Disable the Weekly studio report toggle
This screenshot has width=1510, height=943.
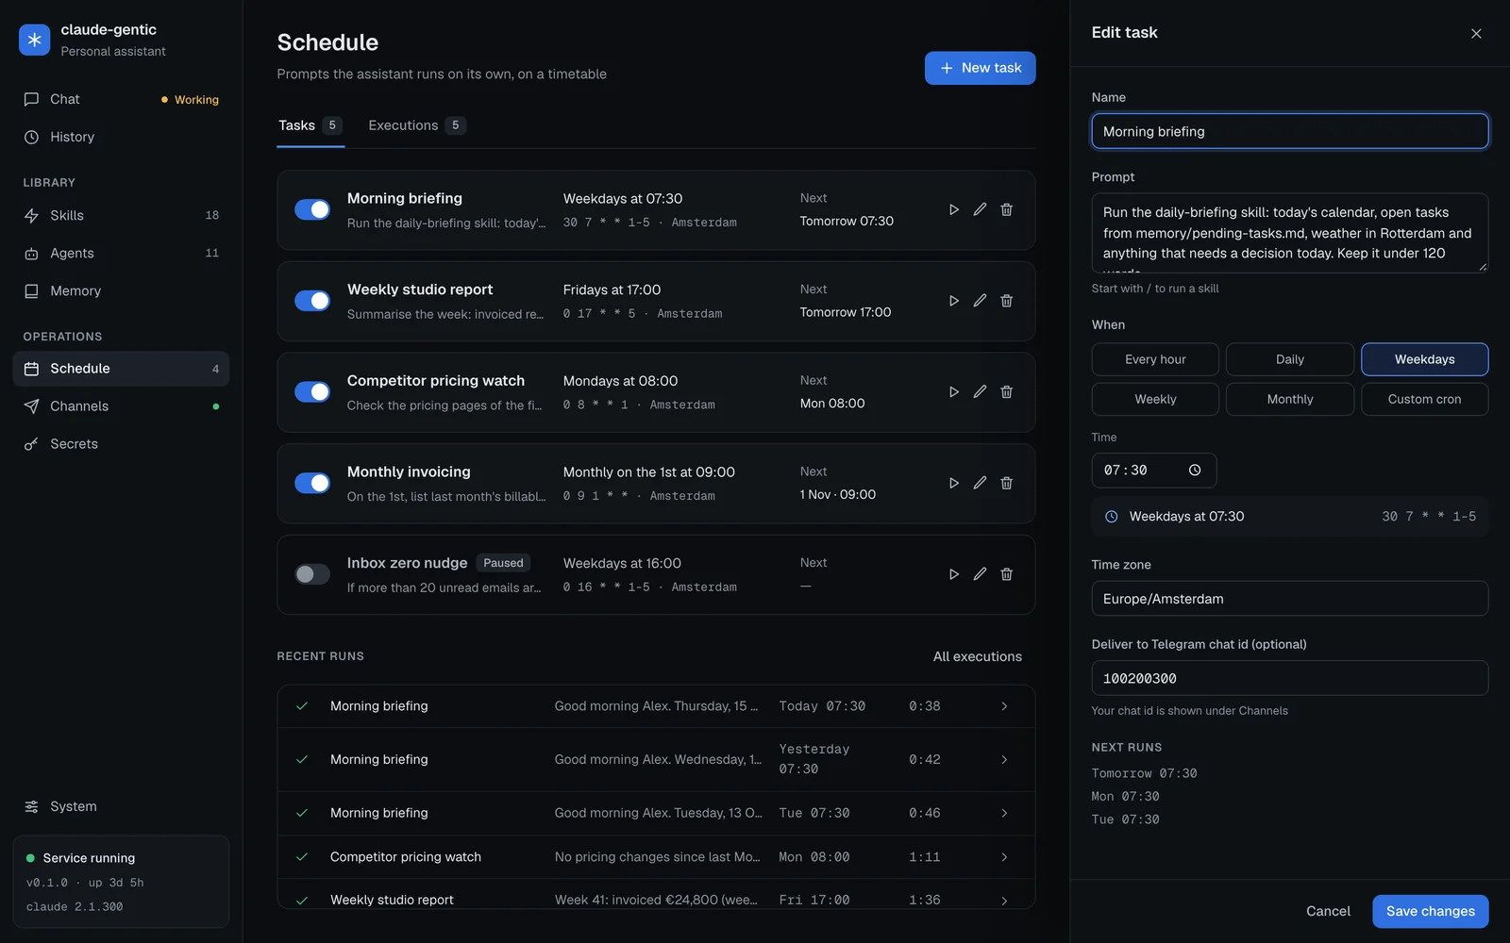tap(312, 301)
